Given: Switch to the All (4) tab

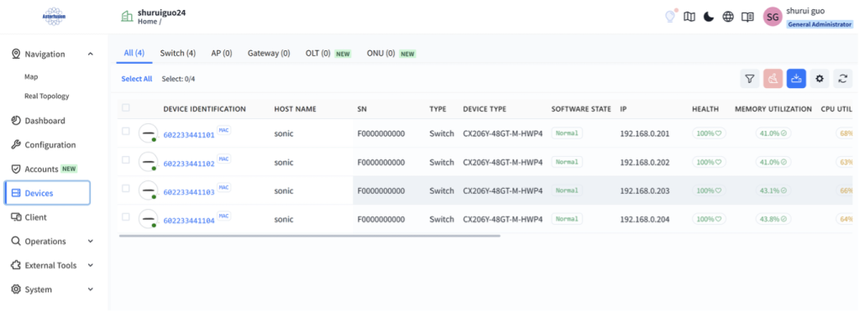Looking at the screenshot, I should [134, 53].
